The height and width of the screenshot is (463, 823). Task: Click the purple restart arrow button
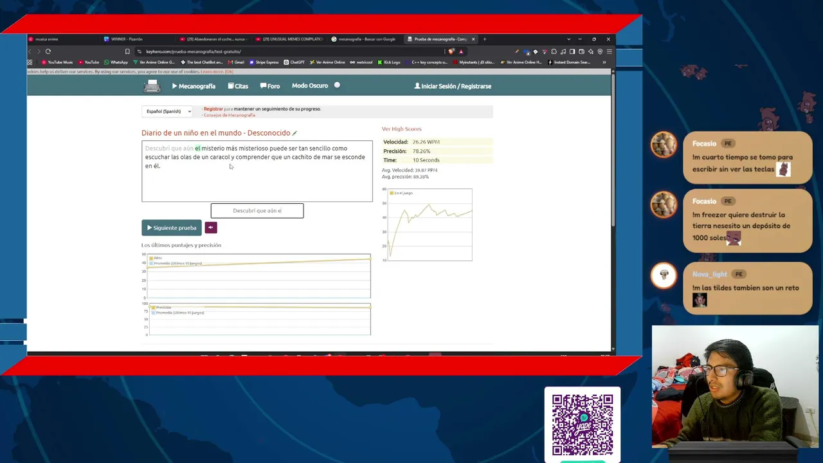pyautogui.click(x=211, y=228)
